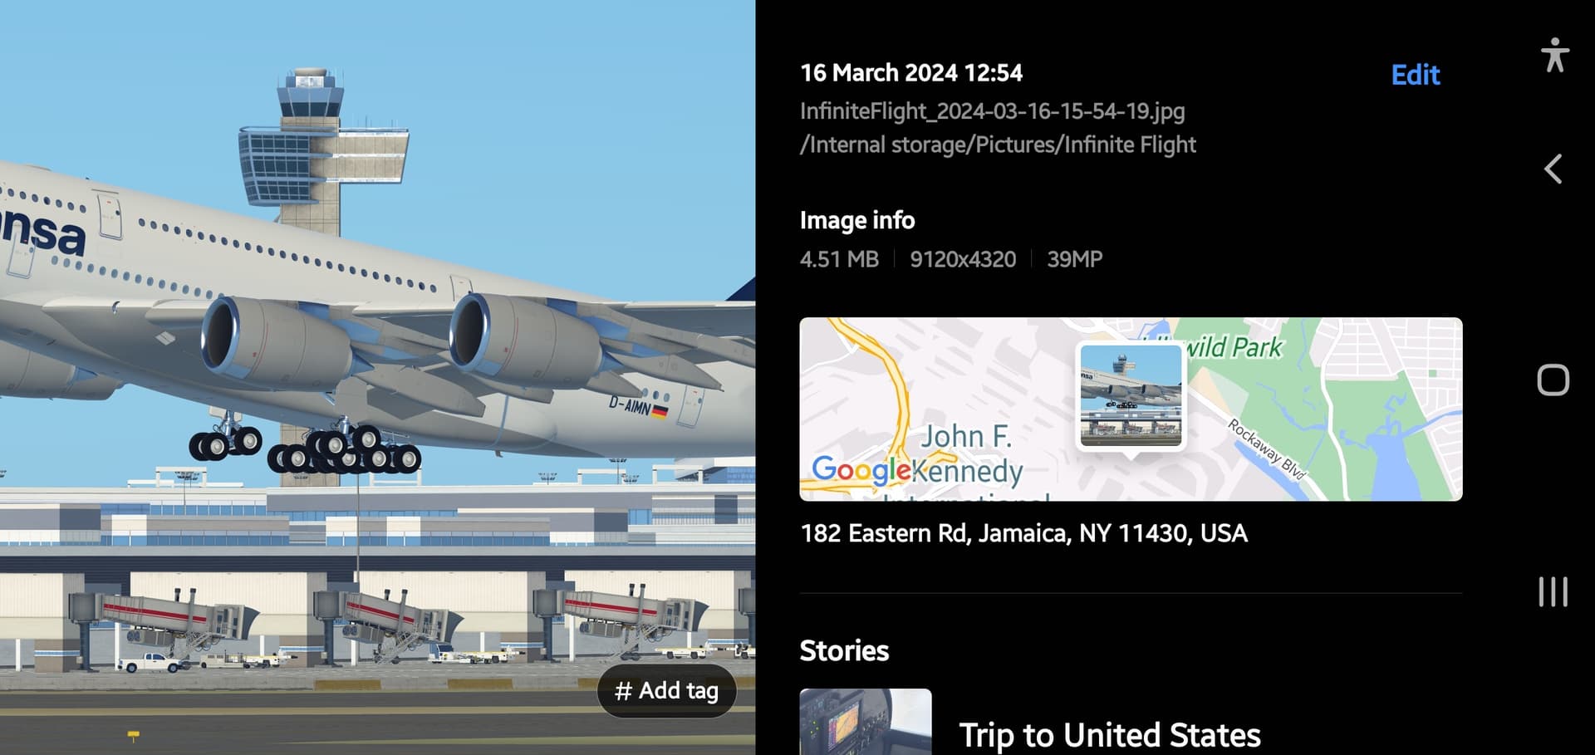The width and height of the screenshot is (1595, 755).
Task: Tap the storage path text
Action: (998, 145)
